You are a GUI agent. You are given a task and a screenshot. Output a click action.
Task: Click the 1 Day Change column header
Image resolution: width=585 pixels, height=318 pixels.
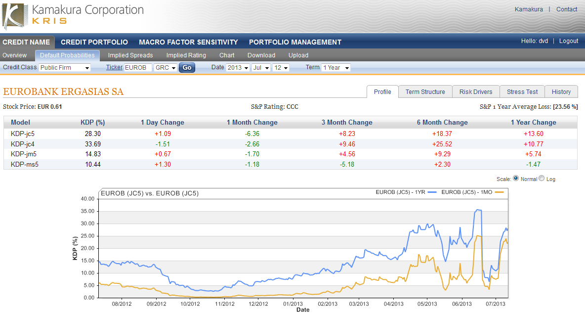(x=162, y=123)
